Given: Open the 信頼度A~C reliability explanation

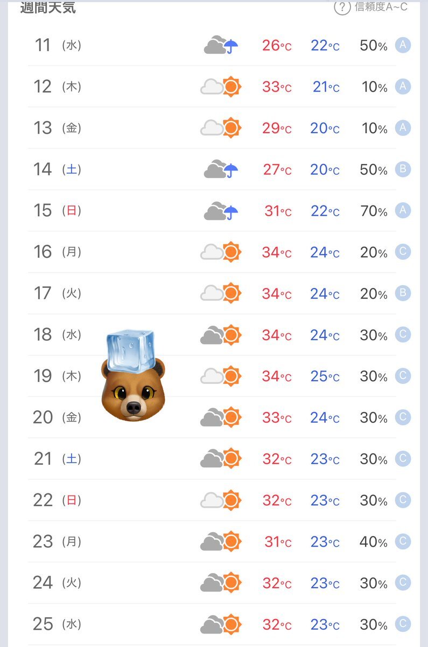Looking at the screenshot, I should click(x=381, y=7).
